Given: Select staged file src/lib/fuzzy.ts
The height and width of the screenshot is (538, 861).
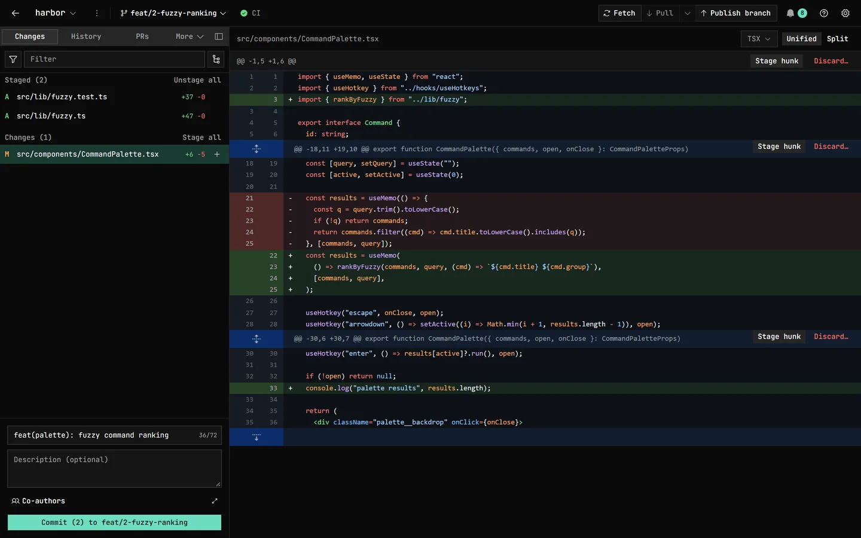Looking at the screenshot, I should (x=114, y=116).
